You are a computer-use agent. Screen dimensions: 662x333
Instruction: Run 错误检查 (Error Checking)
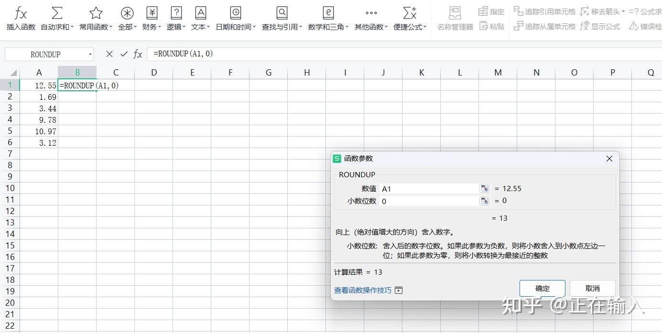point(645,26)
